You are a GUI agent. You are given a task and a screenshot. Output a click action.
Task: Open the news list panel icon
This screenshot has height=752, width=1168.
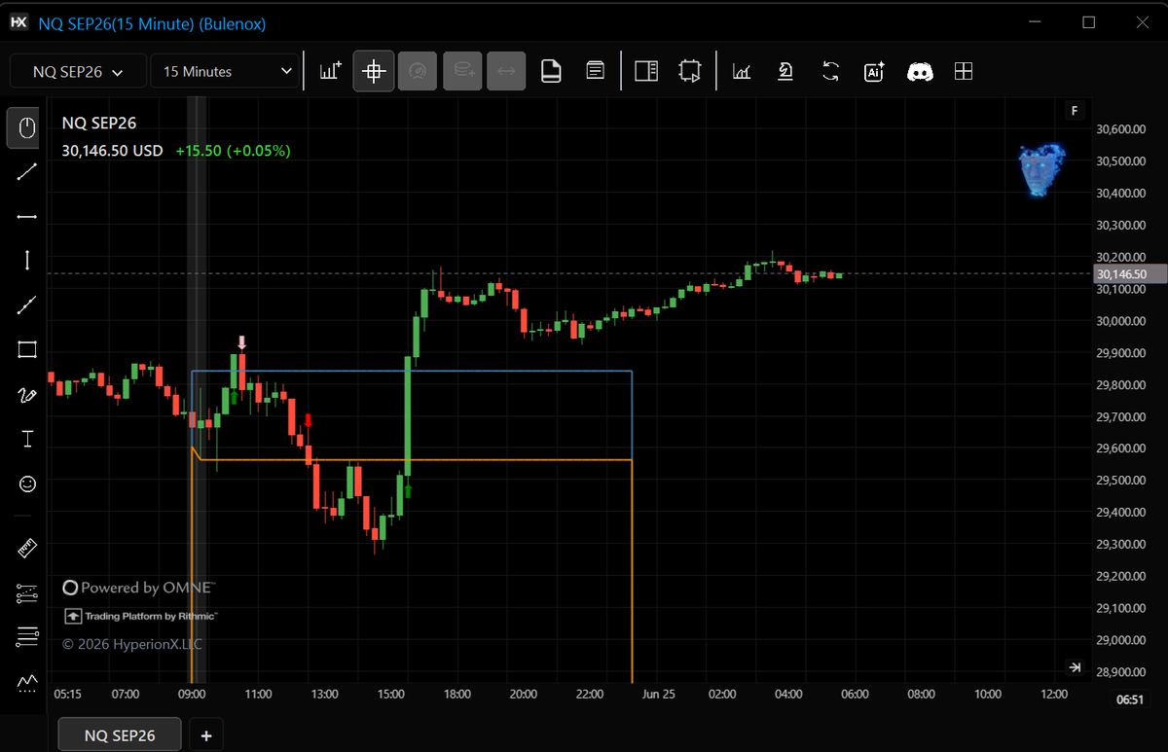[x=595, y=71]
